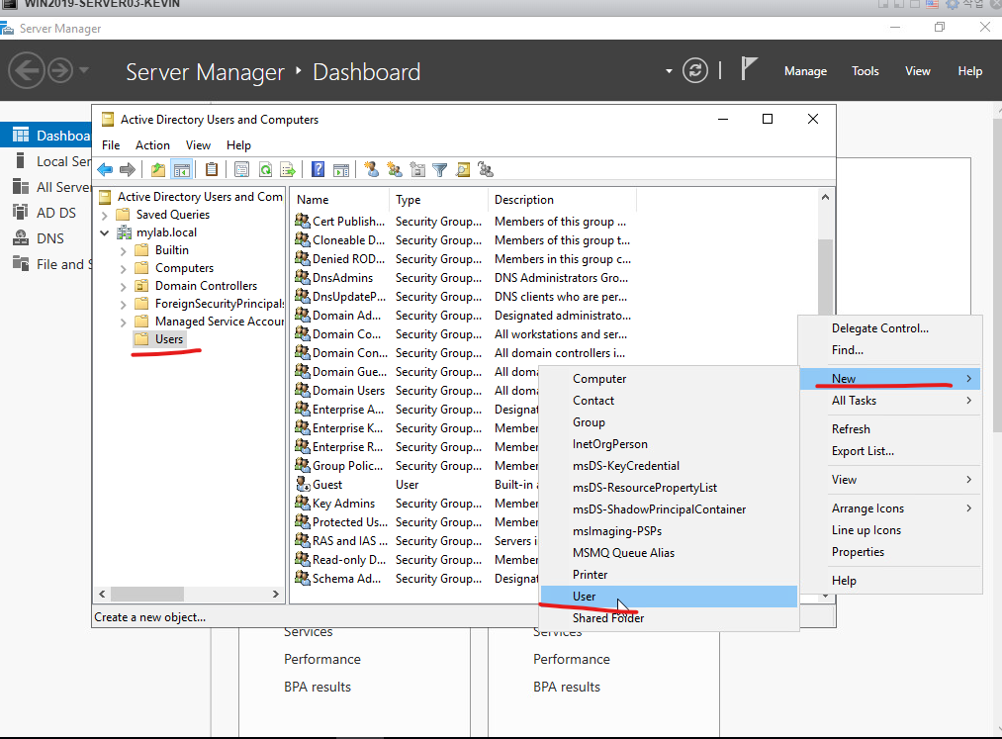Select Properties in the context menu
The height and width of the screenshot is (739, 1002).
890,552
